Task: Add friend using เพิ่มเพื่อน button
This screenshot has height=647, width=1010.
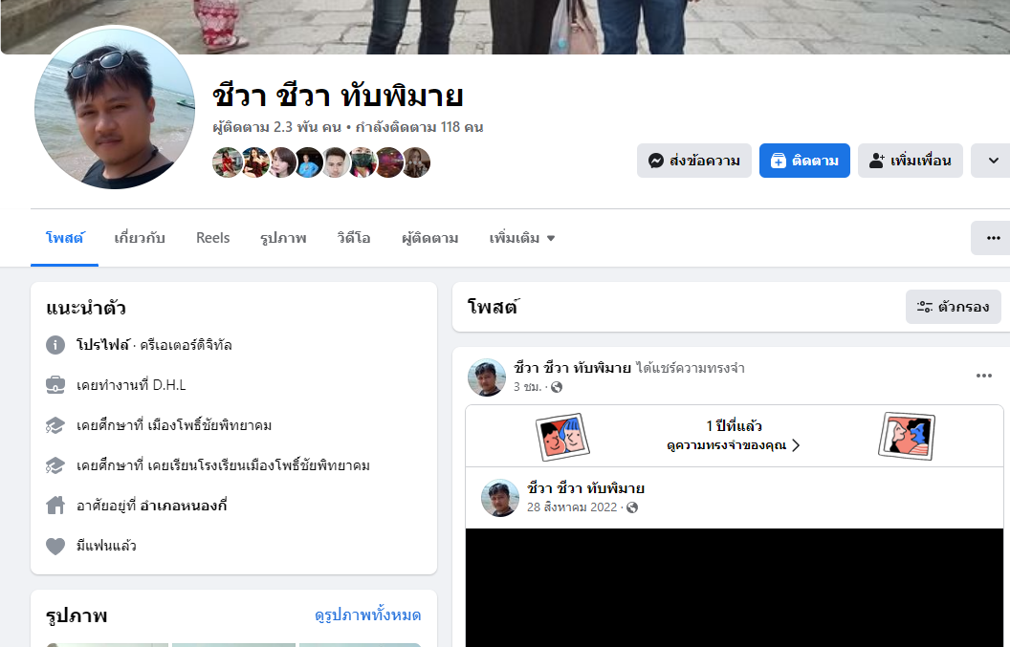Action: point(911,161)
